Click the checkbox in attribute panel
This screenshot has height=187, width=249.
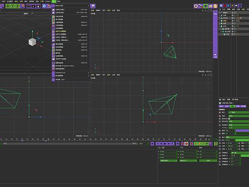coord(229,119)
